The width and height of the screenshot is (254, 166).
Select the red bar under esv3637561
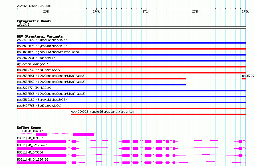point(101,79)
